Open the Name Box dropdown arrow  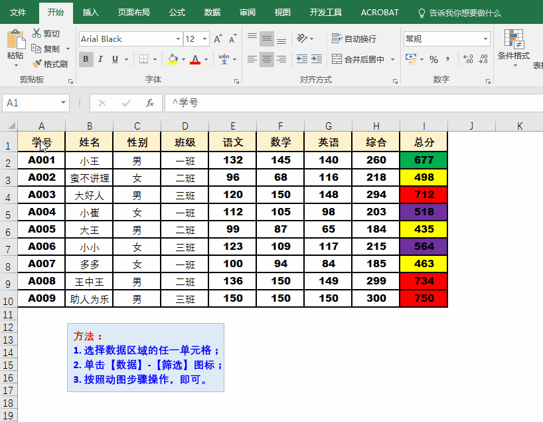point(64,103)
